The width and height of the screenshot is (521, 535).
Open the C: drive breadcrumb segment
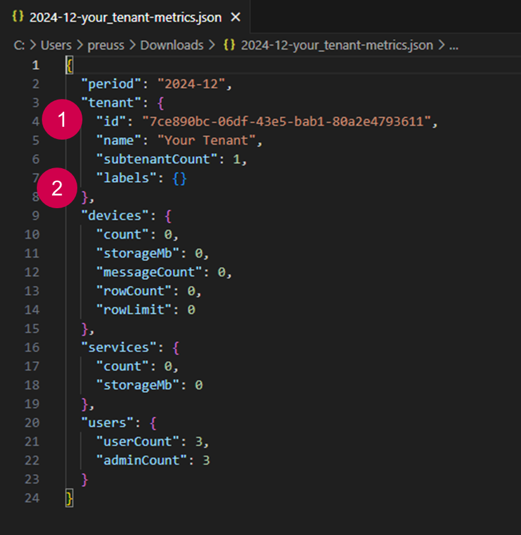(18, 45)
